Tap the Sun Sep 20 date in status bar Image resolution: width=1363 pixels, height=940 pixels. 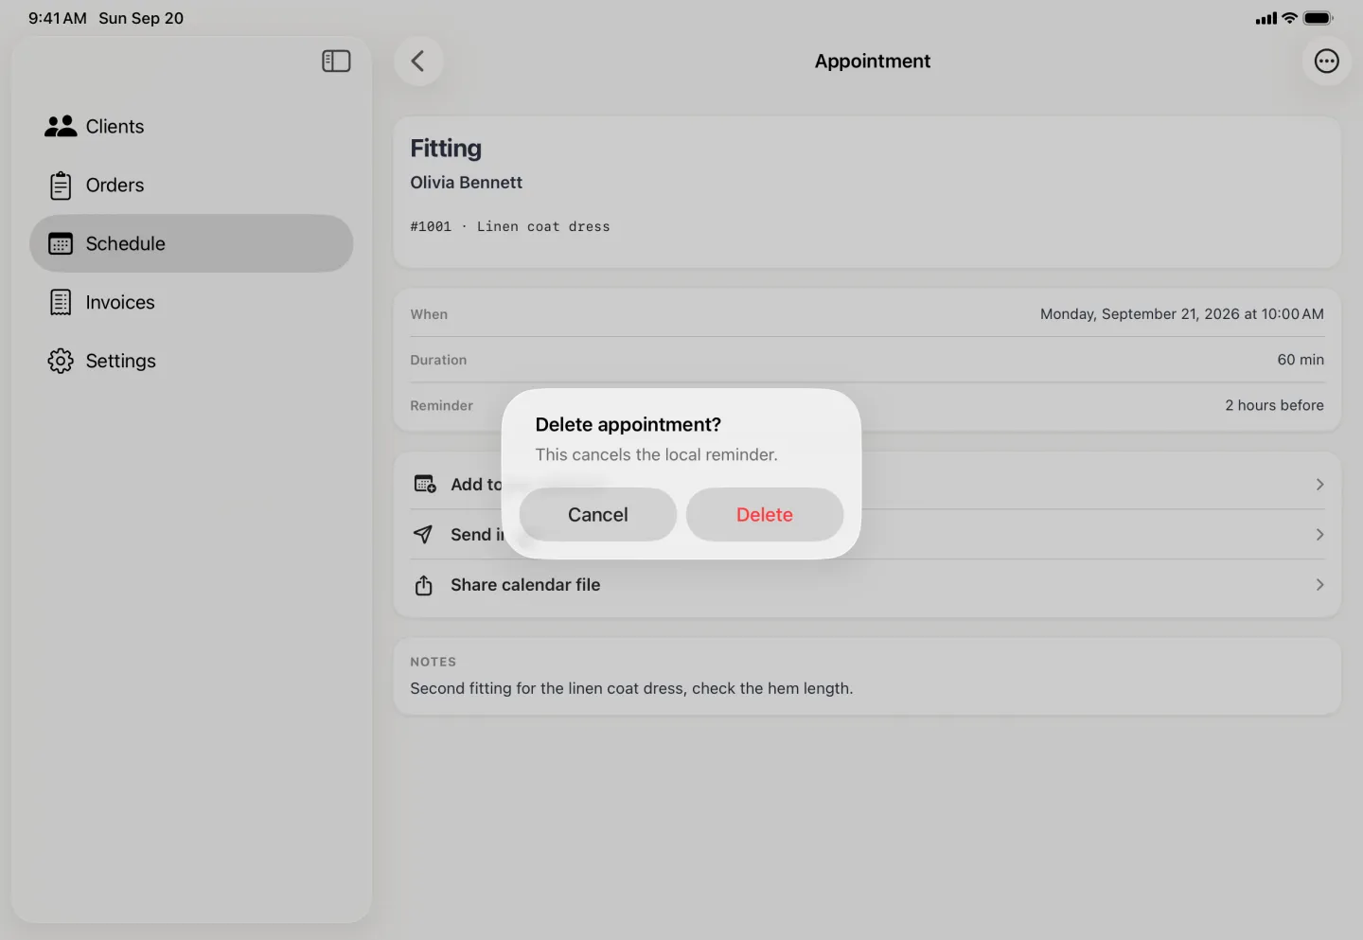141,18
